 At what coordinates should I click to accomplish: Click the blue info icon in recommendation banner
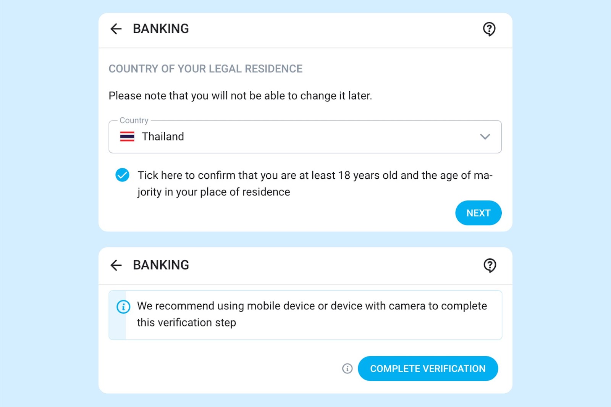pos(123,307)
